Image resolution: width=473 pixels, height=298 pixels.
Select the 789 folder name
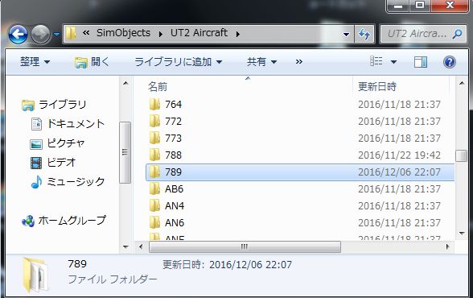[173, 172]
